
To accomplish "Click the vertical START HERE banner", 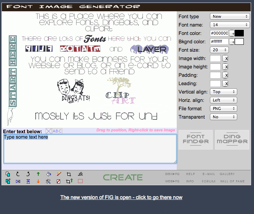I will [x=13, y=71].
